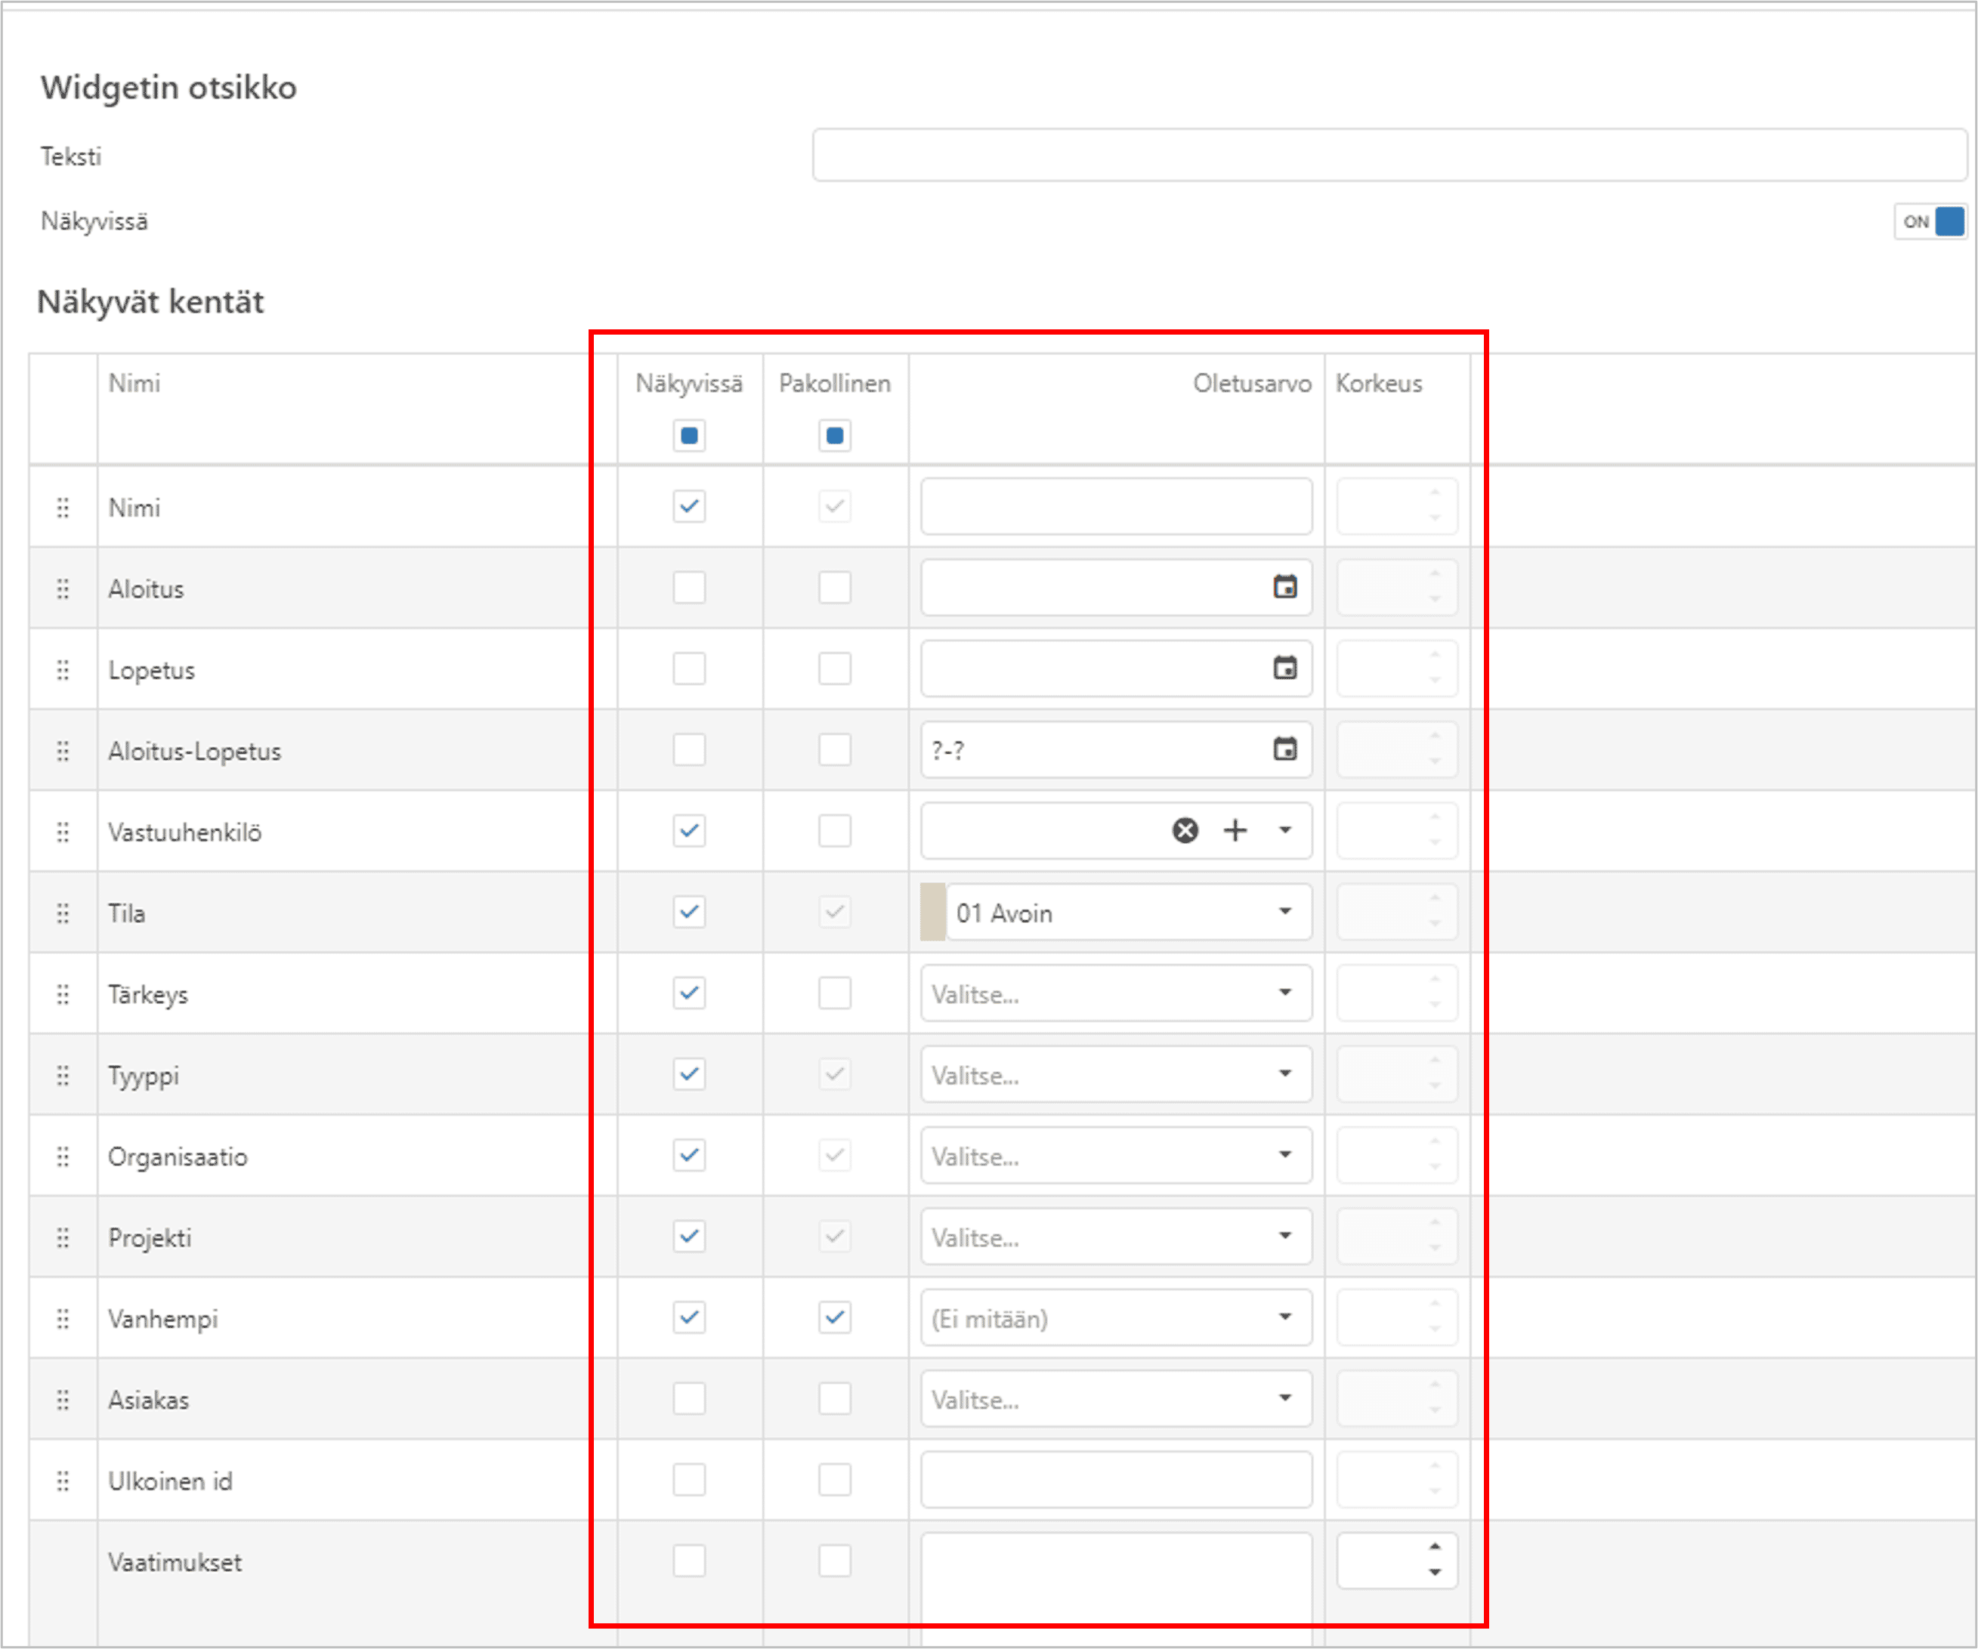Viewport: 1978px width, 1649px height.
Task: Toggle the widget title Näkyvissä ON switch
Action: pyautogui.click(x=1930, y=221)
